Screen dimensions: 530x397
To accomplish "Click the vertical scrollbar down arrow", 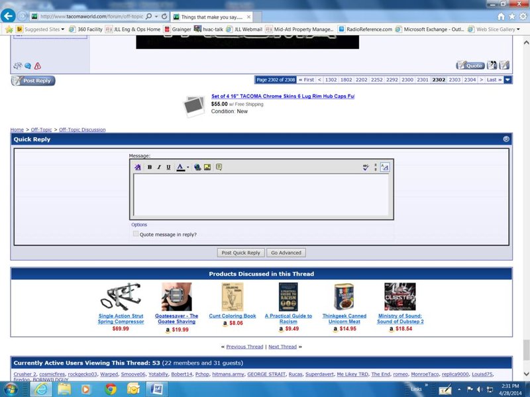I will pyautogui.click(x=526, y=374).
